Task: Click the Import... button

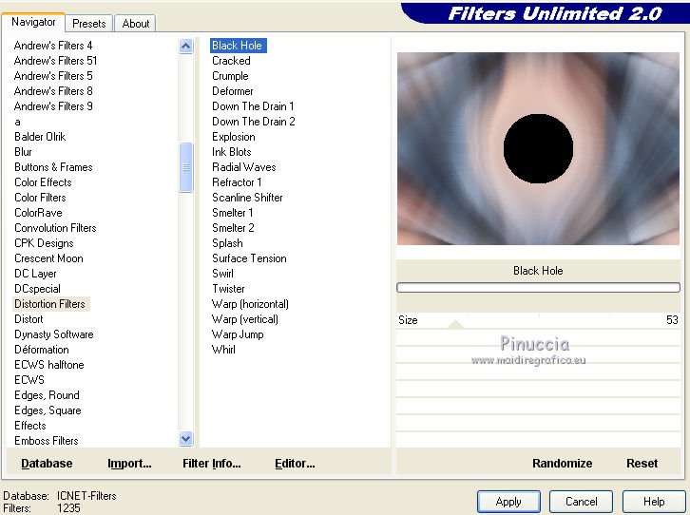Action: click(129, 463)
